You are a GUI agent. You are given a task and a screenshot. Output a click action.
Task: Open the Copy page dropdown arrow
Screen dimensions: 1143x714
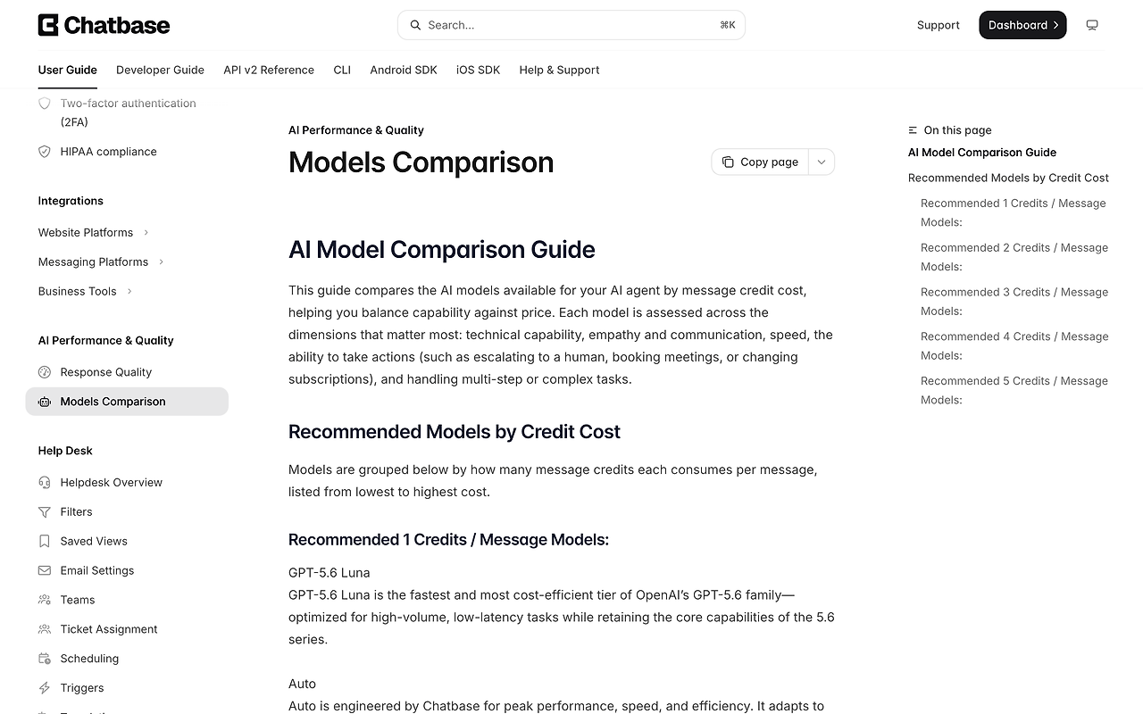pyautogui.click(x=822, y=162)
